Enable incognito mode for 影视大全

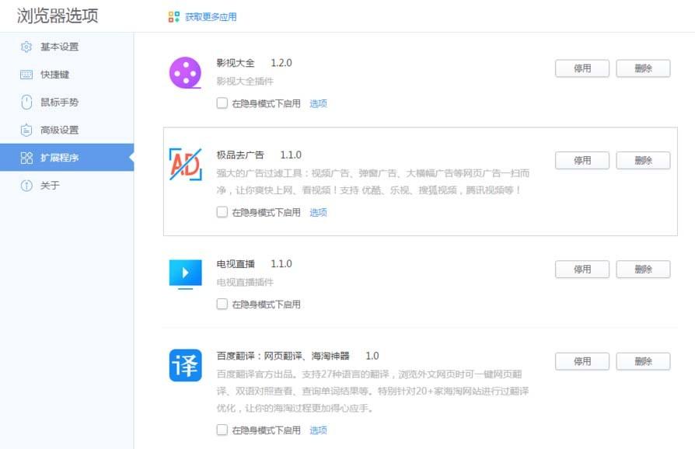[222, 102]
